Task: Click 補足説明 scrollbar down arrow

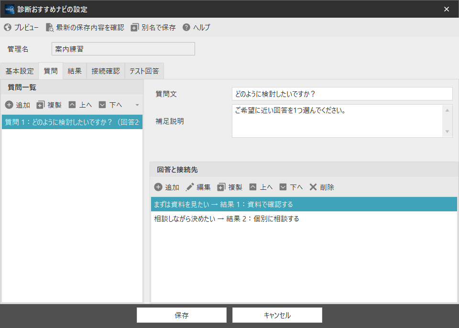Action: pos(447,131)
